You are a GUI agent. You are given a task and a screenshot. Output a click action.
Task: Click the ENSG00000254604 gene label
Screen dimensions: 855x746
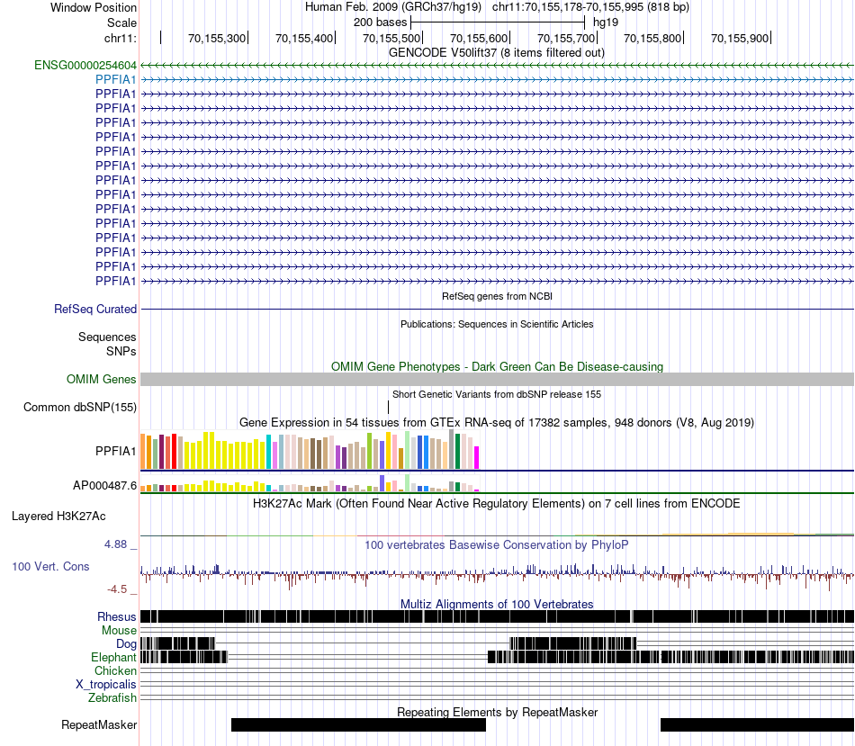[85, 66]
